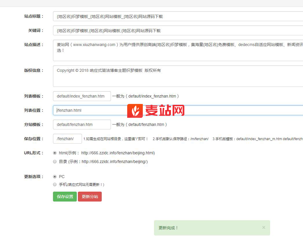Screen dimensions: 303x240
Task: Choose the 目录 URL format option
Action: tap(55, 162)
